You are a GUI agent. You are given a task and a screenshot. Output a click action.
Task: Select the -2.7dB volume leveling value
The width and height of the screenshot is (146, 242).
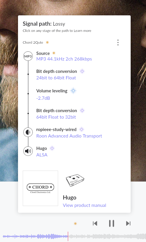coord(43,98)
